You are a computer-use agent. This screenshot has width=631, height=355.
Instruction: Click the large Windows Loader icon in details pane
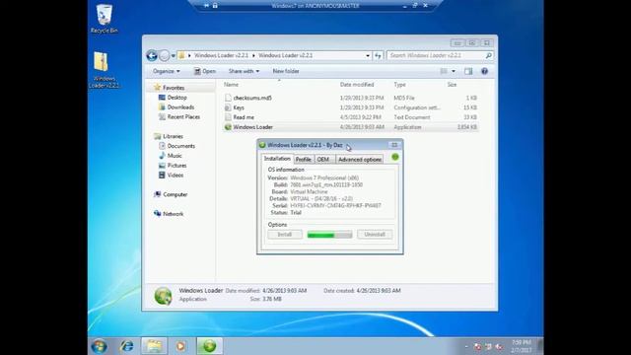[x=163, y=296]
